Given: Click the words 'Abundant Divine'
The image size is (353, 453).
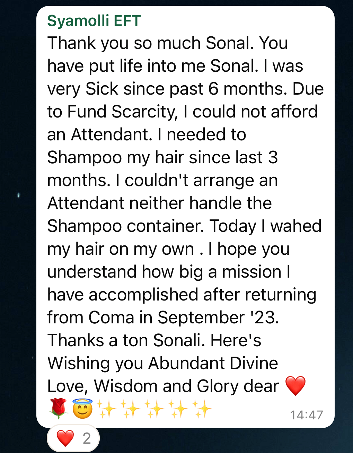Looking at the screenshot, I should pyautogui.click(x=213, y=363).
